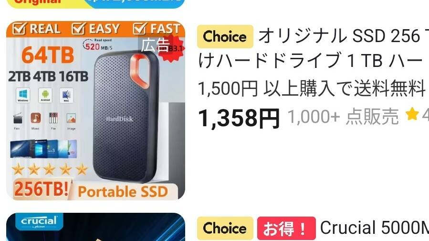Click the 広告 ad label on image

(x=155, y=44)
